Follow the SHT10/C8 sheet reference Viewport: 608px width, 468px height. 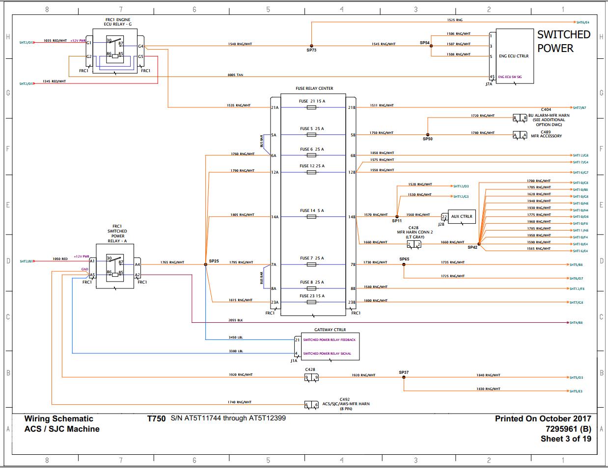(x=580, y=183)
